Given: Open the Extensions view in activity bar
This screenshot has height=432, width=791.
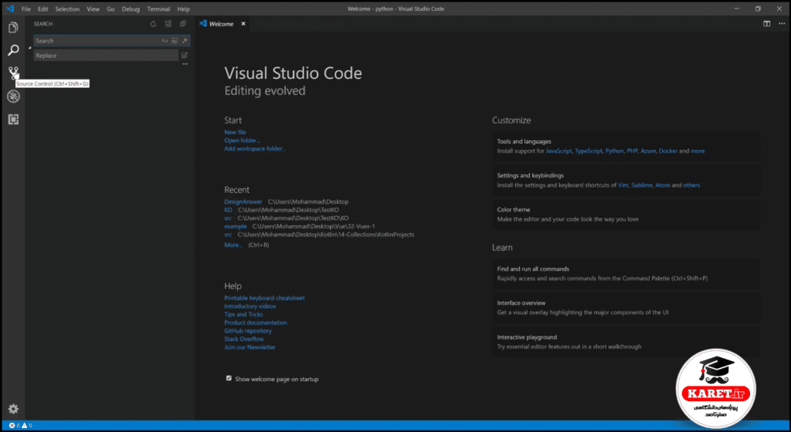Looking at the screenshot, I should [13, 120].
